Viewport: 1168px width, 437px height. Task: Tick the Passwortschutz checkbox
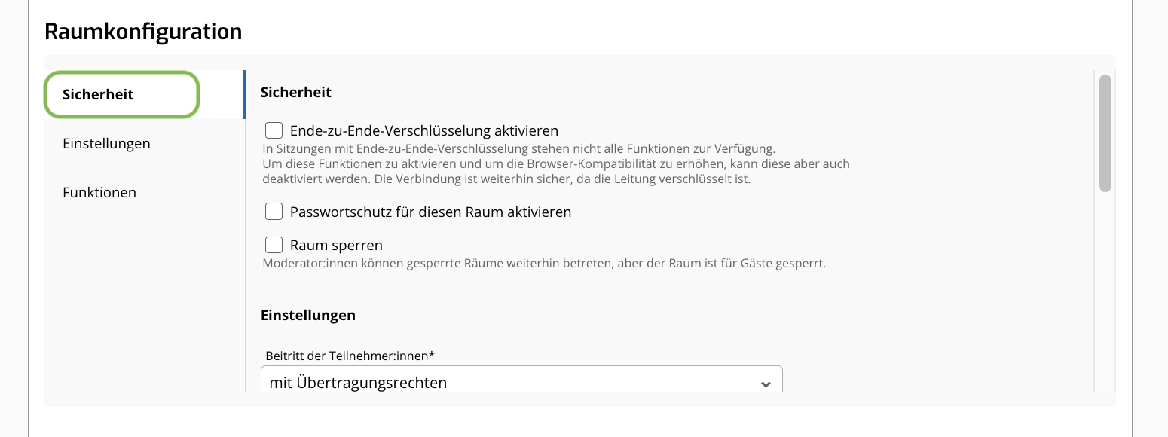pos(274,212)
